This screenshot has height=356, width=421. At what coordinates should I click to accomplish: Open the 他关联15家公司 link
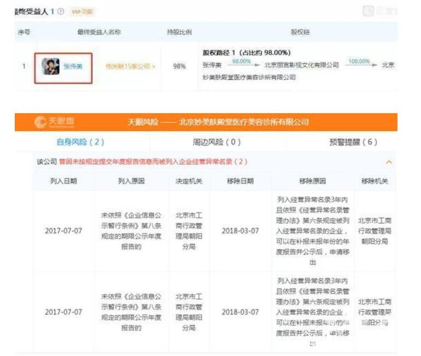tap(130, 66)
